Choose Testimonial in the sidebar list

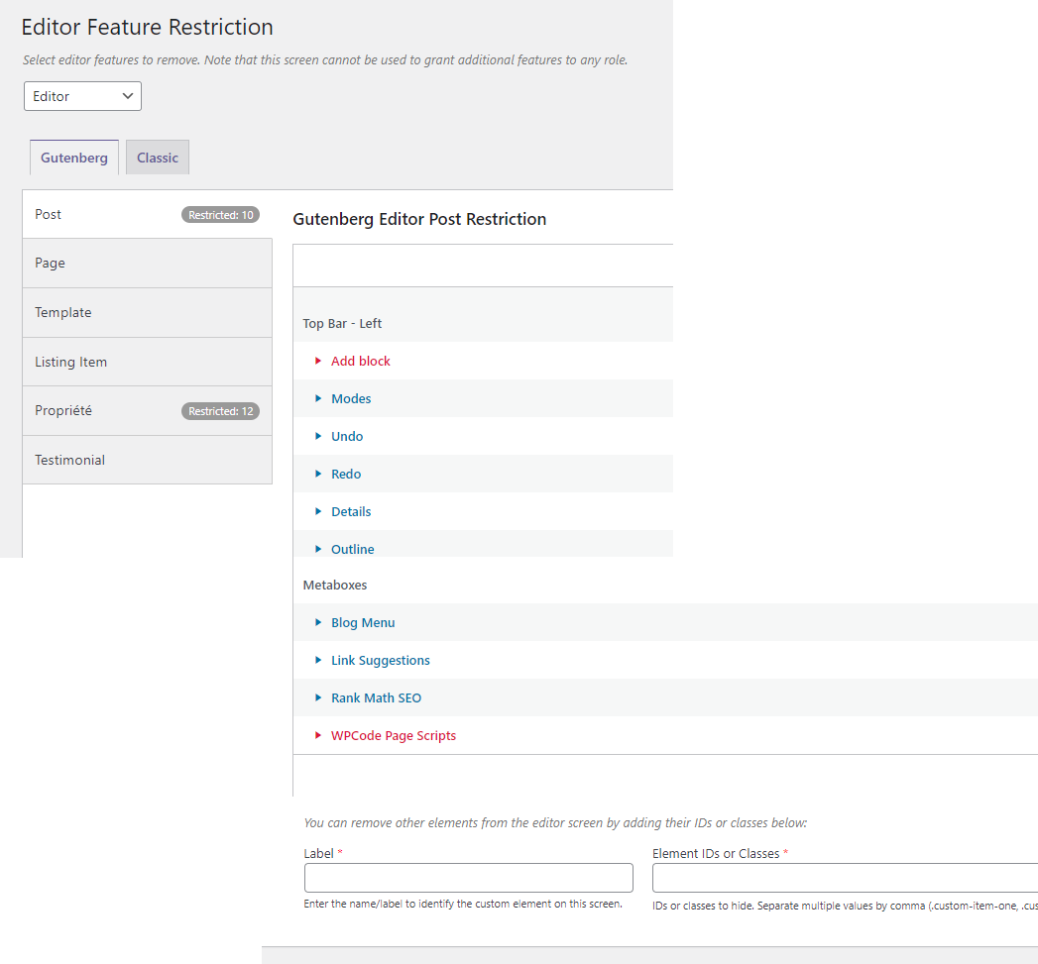point(147,461)
